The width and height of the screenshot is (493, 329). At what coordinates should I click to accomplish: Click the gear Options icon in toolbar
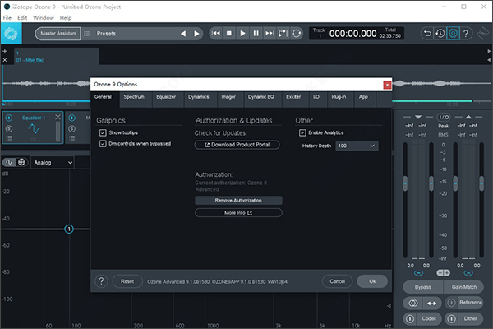click(x=453, y=34)
